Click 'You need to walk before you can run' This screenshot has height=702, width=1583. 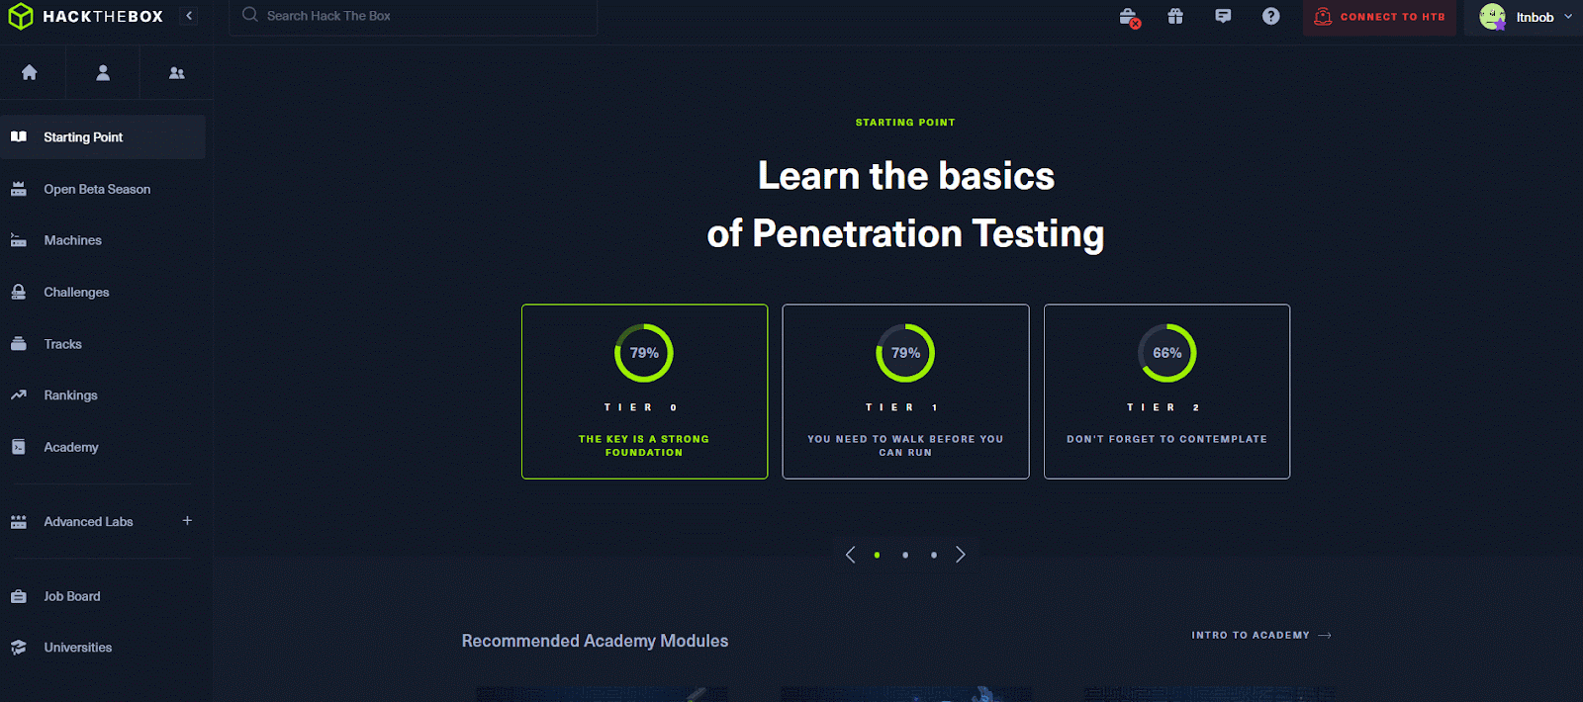tap(905, 445)
